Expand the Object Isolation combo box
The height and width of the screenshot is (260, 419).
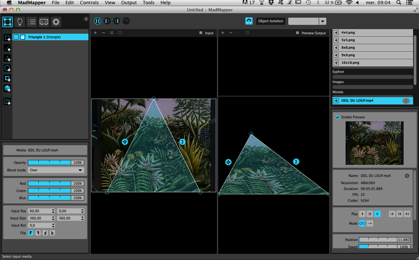click(x=323, y=21)
